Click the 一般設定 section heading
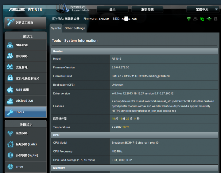Image resolution: width=221 pixels, height=173 pixels. click(26, 36)
